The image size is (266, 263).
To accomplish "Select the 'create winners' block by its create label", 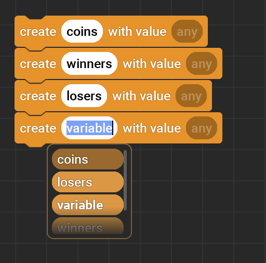I will pos(38,64).
